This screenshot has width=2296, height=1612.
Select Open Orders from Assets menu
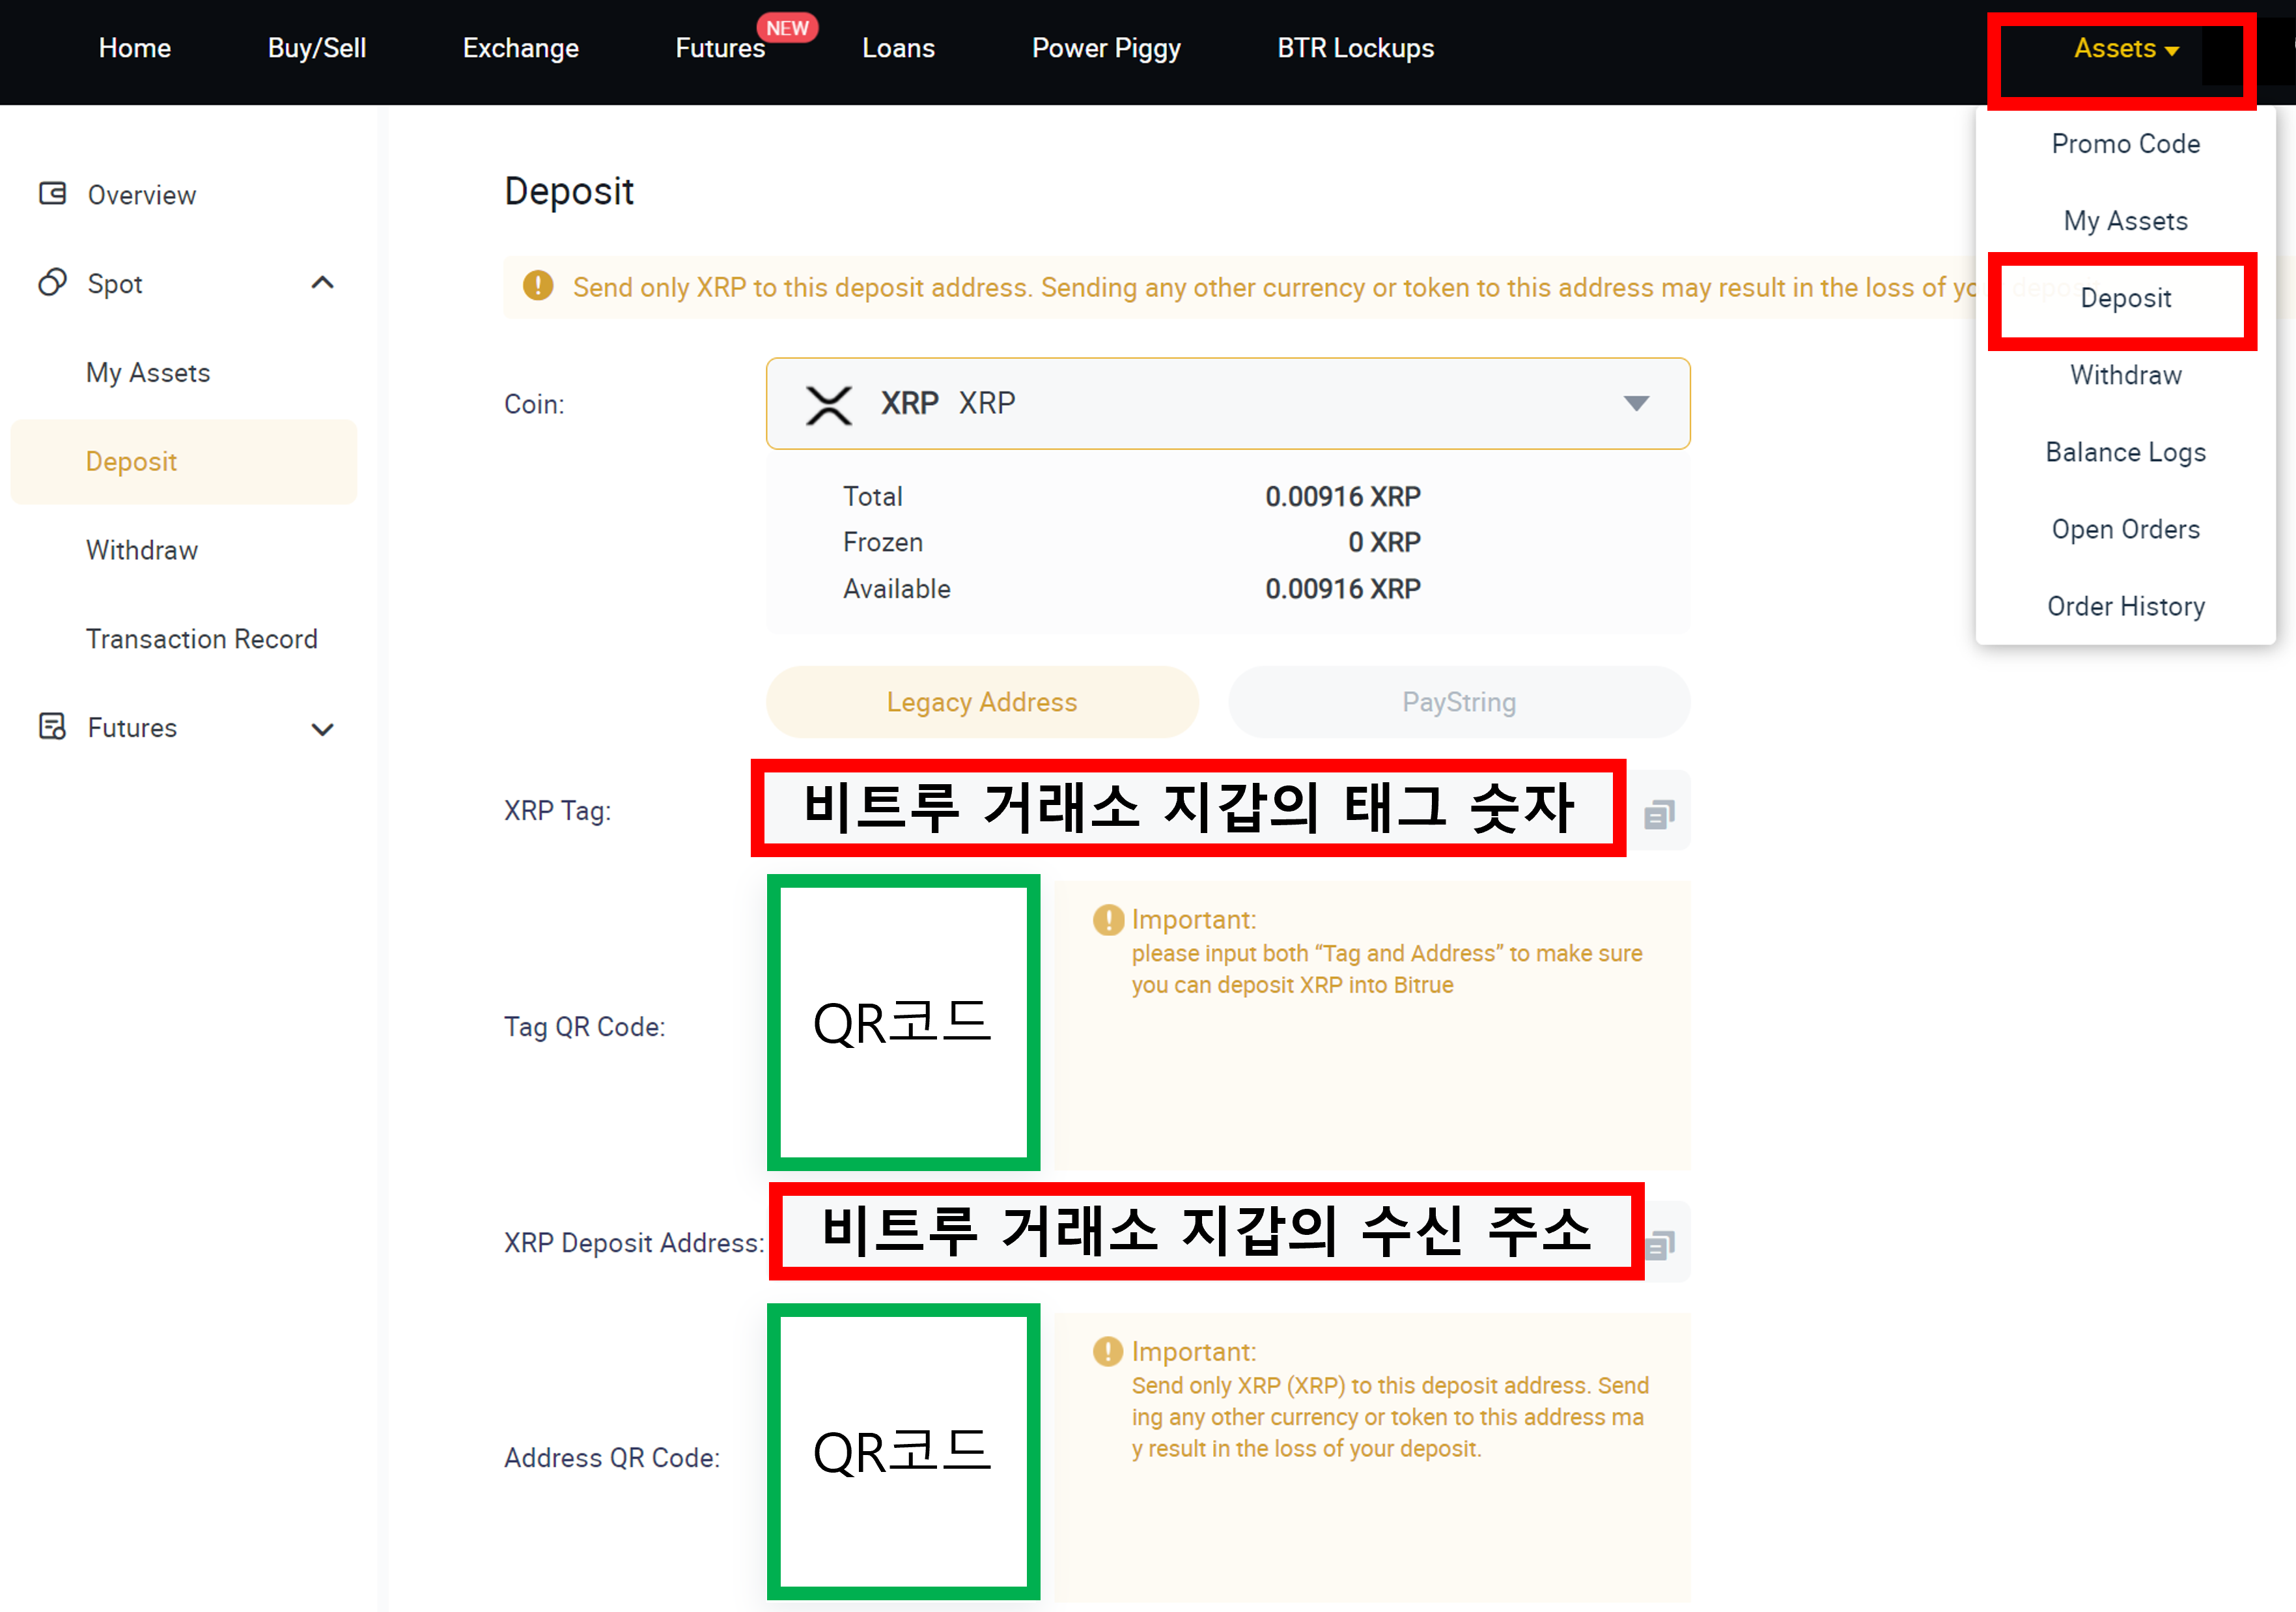click(2126, 529)
